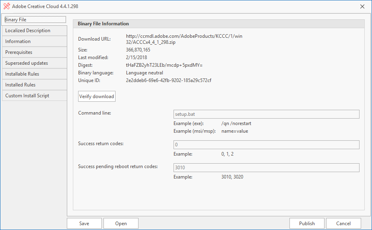Screen dimensions: 372x230
Task: Click the 3010, 3020 example text
Action: pyautogui.click(x=232, y=177)
